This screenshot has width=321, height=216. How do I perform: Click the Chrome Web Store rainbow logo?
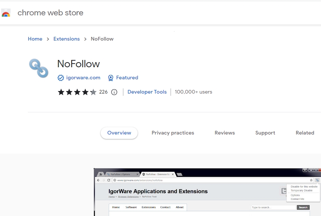[x=6, y=13]
